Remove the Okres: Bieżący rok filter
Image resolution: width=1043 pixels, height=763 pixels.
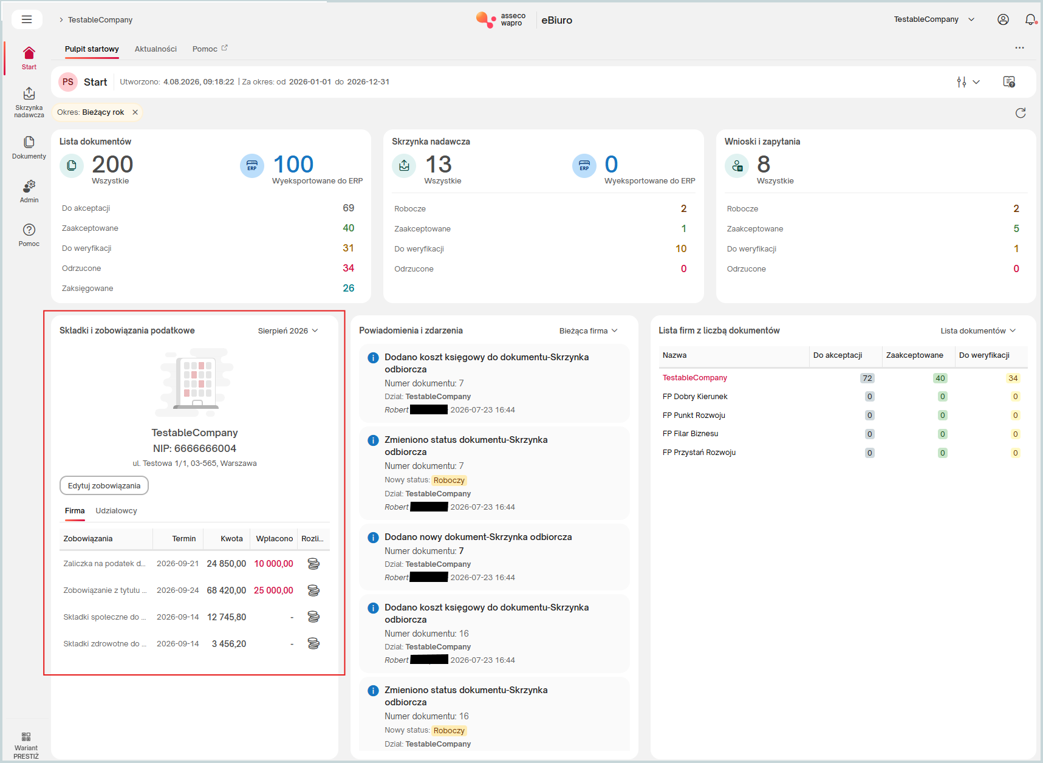pos(135,112)
